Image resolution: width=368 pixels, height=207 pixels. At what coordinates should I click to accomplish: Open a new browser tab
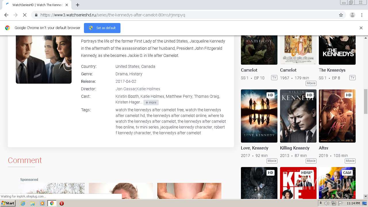pos(78,5)
